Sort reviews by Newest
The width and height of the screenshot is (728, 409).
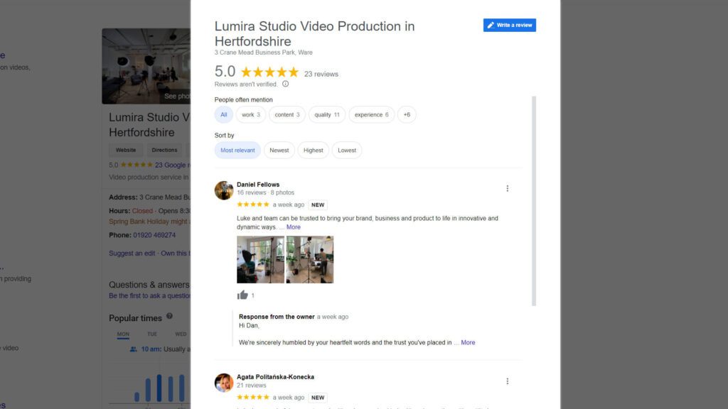(x=279, y=151)
